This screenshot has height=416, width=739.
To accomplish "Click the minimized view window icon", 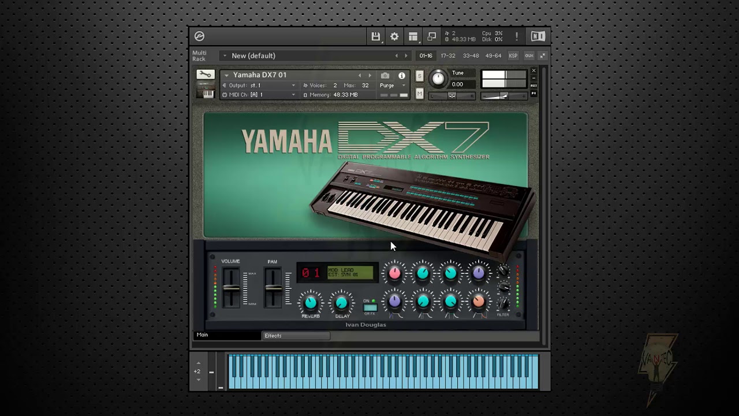I will [431, 36].
